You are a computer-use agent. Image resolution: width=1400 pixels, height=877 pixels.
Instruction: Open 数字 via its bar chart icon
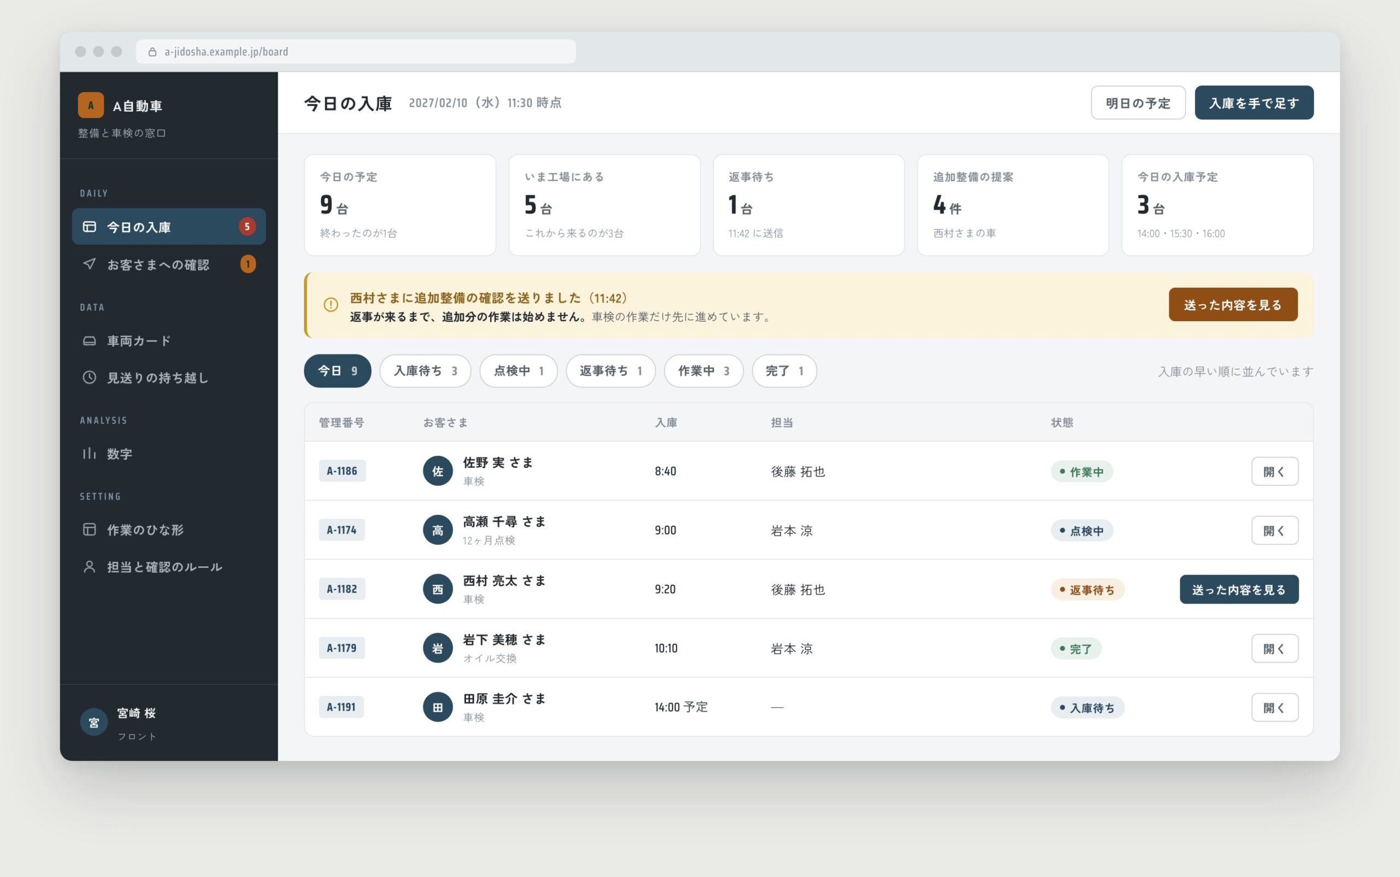(89, 453)
